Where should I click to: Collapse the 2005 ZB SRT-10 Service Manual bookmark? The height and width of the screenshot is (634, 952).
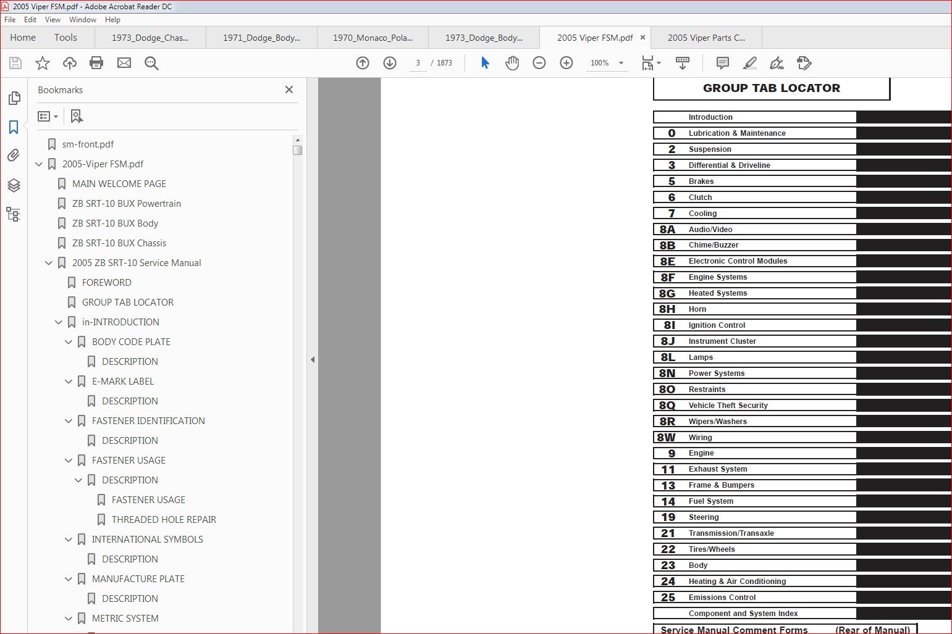coord(49,263)
